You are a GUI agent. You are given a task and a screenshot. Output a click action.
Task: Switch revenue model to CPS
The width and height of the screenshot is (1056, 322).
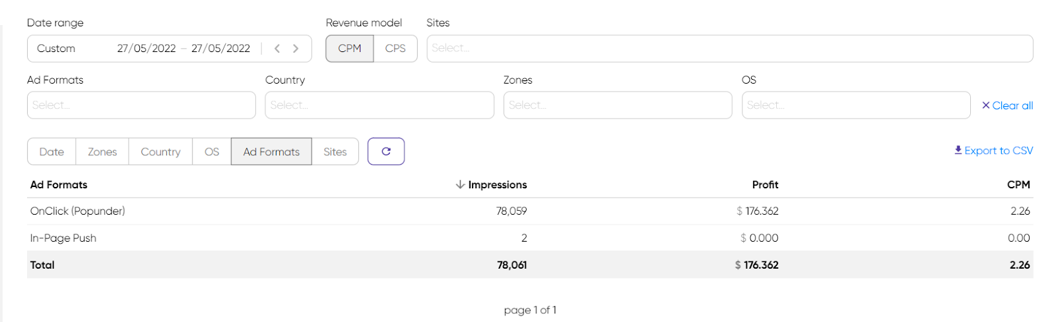[395, 49]
